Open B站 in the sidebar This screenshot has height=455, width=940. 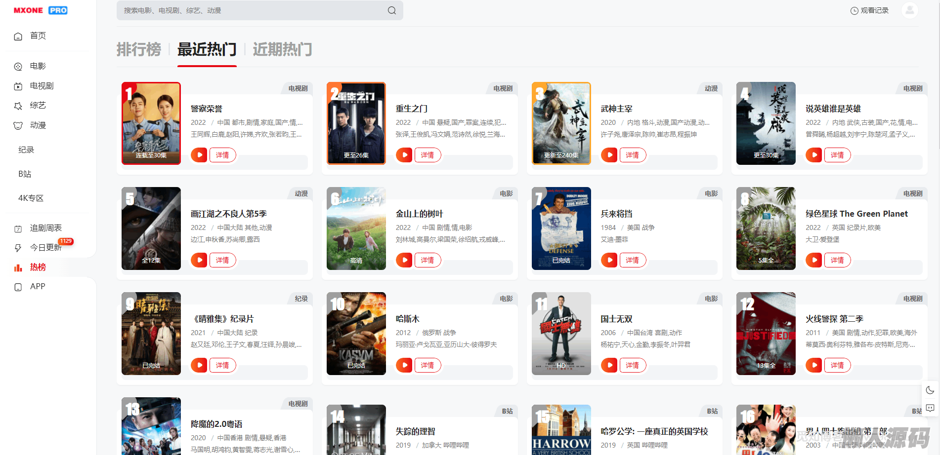[x=25, y=174]
